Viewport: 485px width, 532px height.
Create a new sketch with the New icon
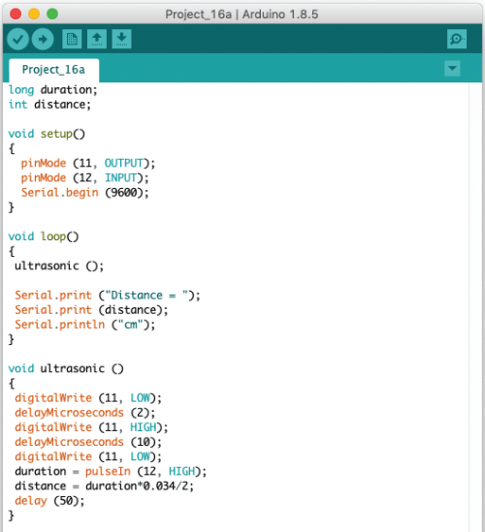coord(72,40)
